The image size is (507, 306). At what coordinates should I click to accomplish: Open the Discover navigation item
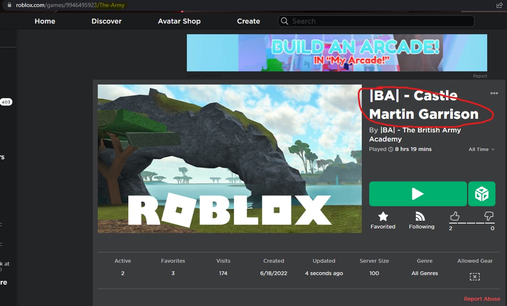(x=106, y=21)
